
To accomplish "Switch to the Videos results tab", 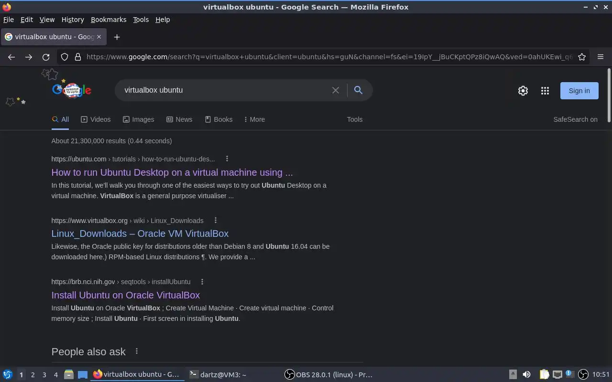I will [96, 119].
